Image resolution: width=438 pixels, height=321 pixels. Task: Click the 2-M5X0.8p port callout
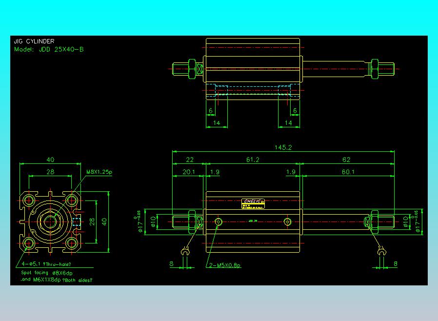pos(225,265)
